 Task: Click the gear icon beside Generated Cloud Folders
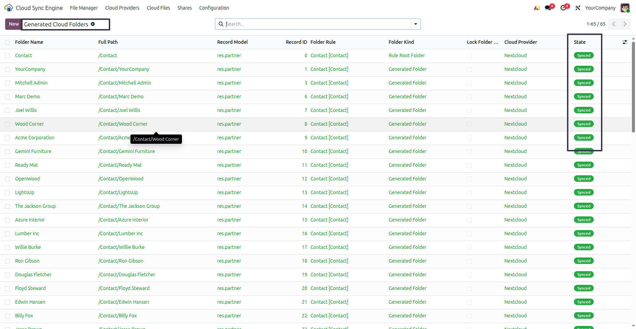tap(93, 24)
